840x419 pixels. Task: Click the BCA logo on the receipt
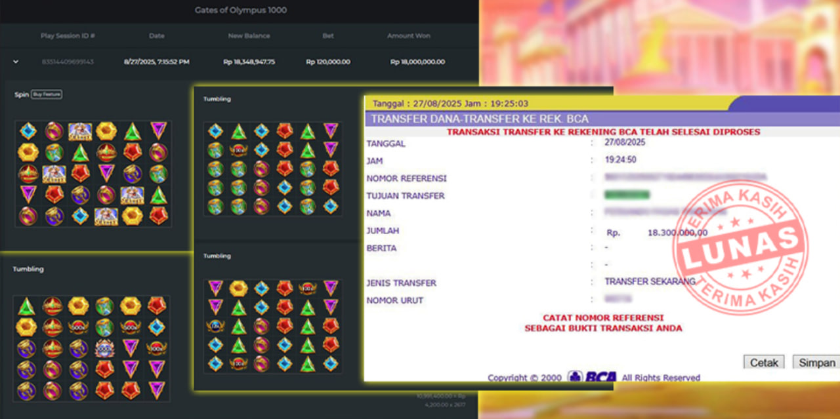(593, 378)
